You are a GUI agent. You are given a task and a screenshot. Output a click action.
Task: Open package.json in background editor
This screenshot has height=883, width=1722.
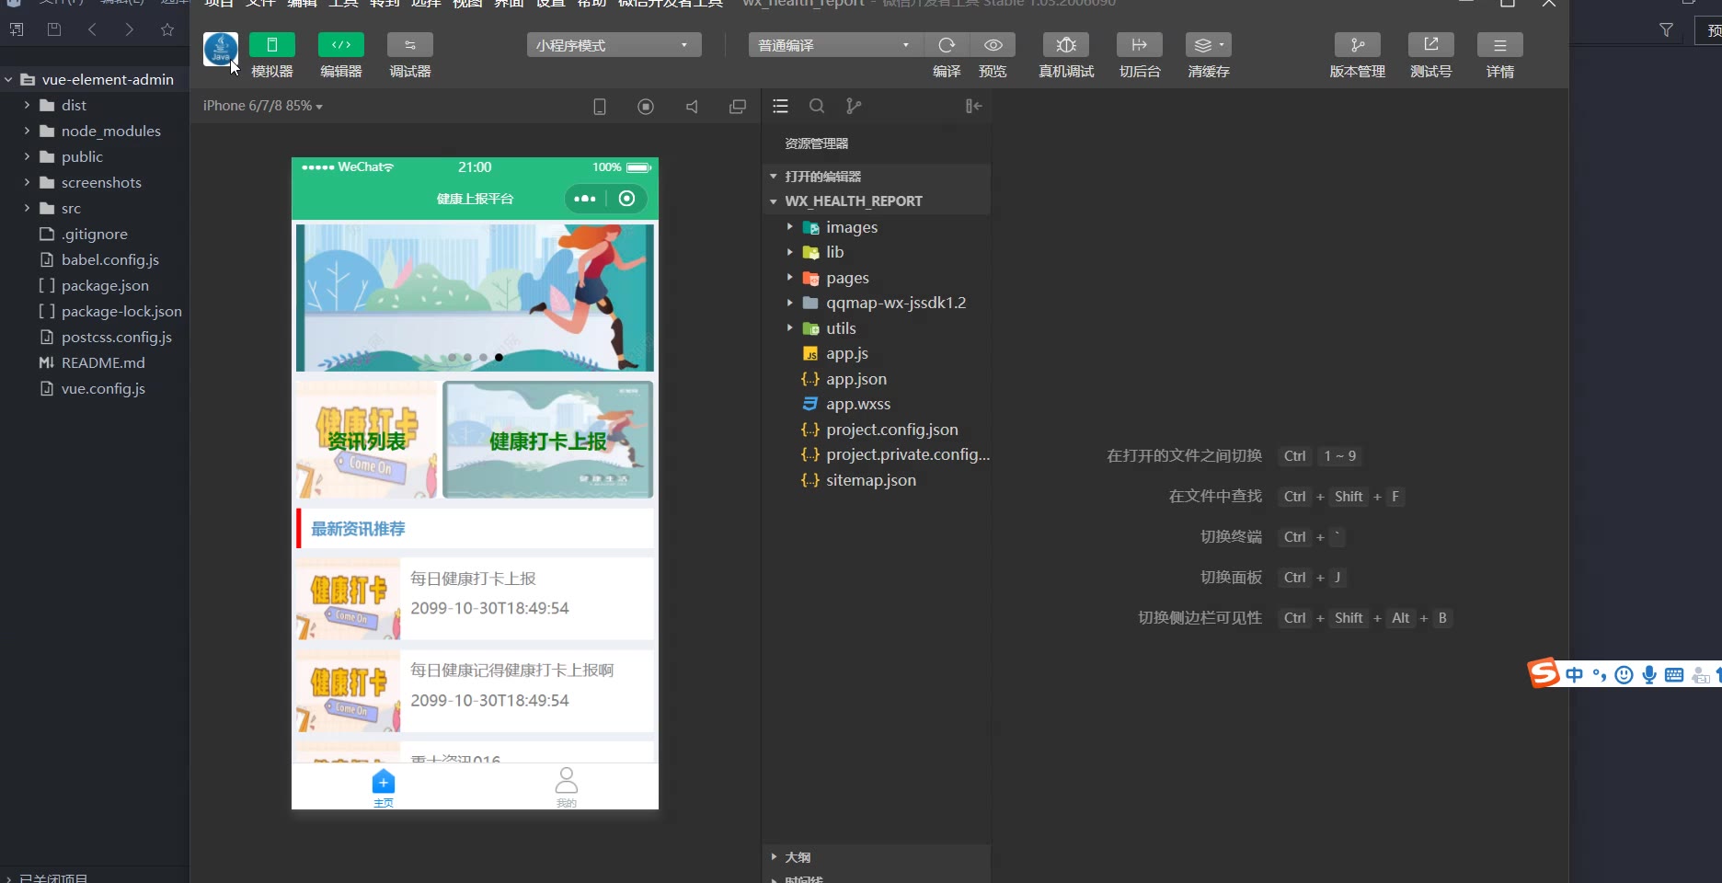(95, 286)
